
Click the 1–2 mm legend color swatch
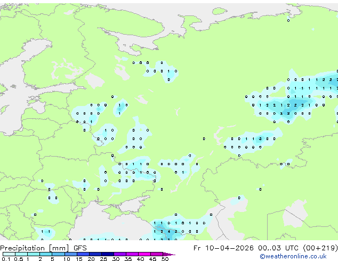(34, 254)
